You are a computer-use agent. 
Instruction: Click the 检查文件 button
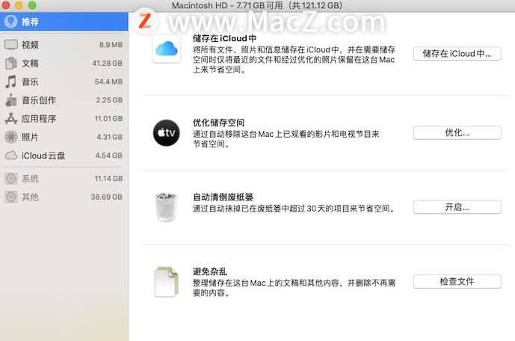[x=457, y=281]
